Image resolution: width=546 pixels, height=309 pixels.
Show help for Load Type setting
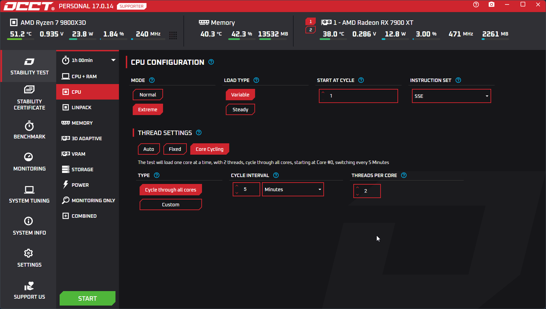[x=256, y=80]
